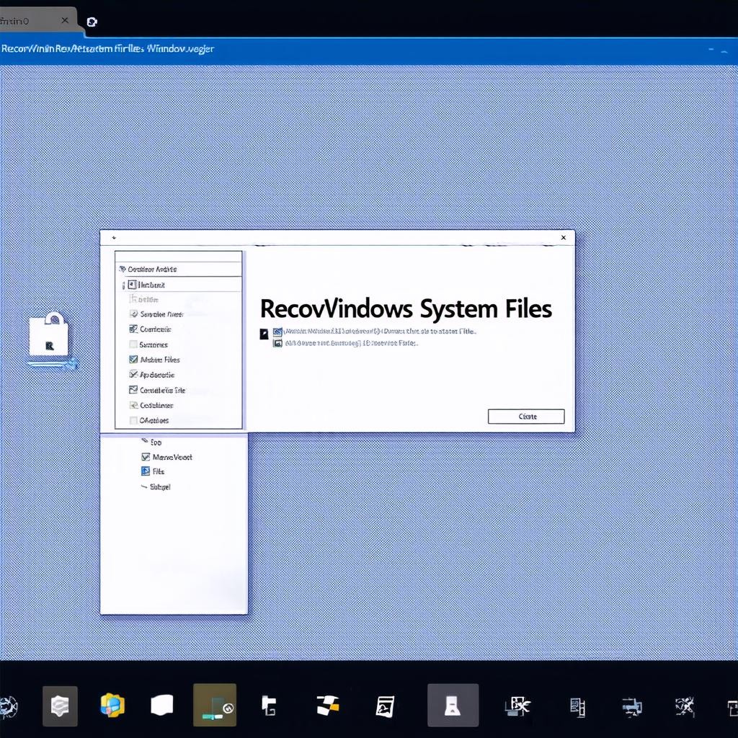Uncheck the "Mobee Files" checkbox
Image resolution: width=738 pixels, height=738 pixels.
[133, 360]
